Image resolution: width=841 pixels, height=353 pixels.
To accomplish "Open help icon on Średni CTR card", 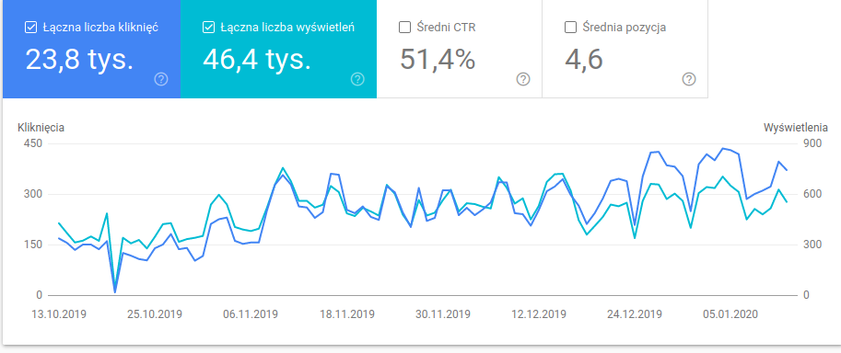I will pyautogui.click(x=523, y=80).
